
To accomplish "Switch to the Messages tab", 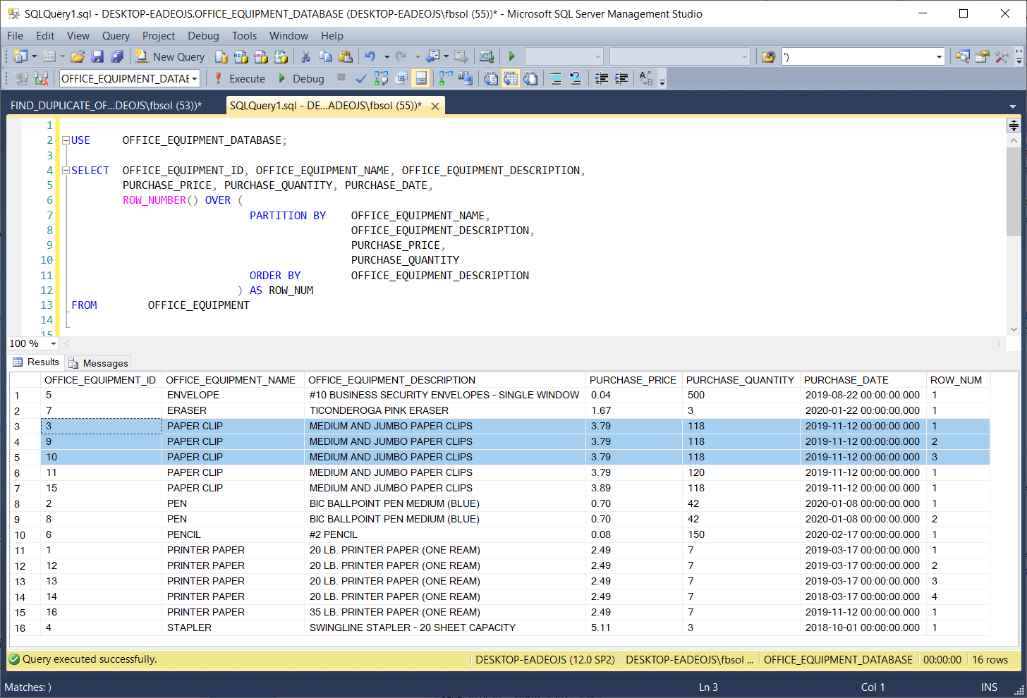I will [99, 363].
